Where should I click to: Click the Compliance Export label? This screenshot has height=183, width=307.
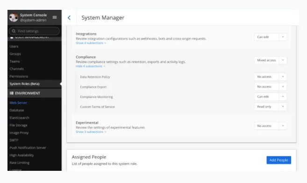(93, 87)
